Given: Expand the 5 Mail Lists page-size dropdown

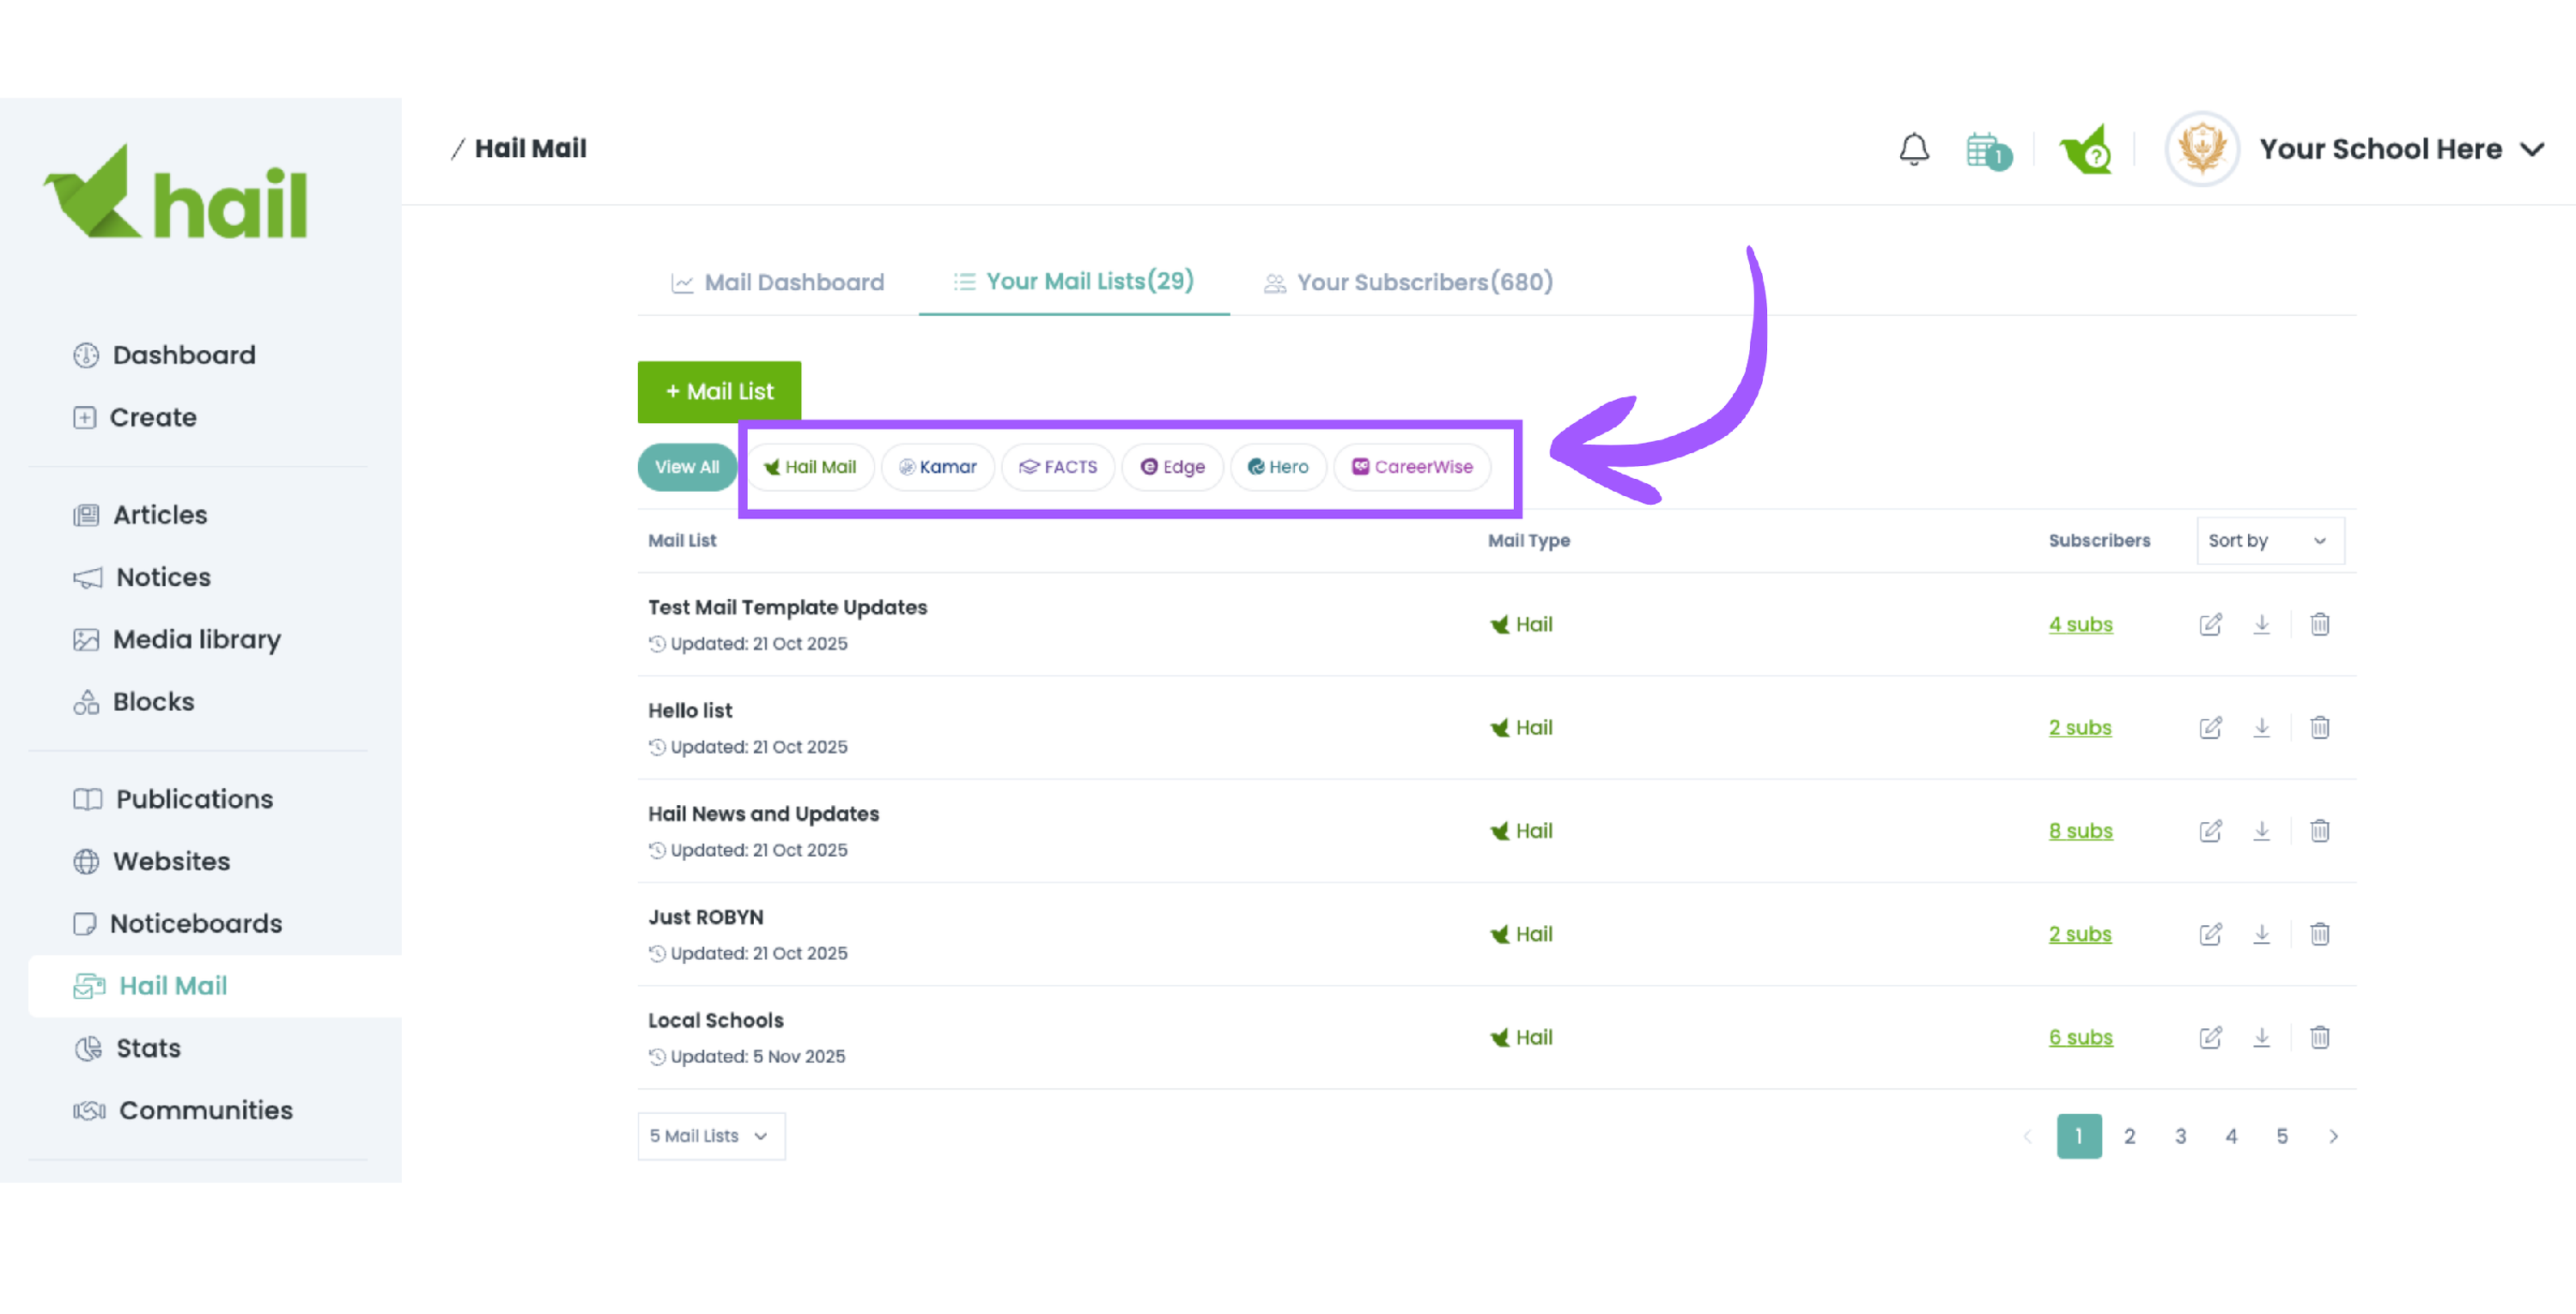Looking at the screenshot, I should coord(710,1136).
